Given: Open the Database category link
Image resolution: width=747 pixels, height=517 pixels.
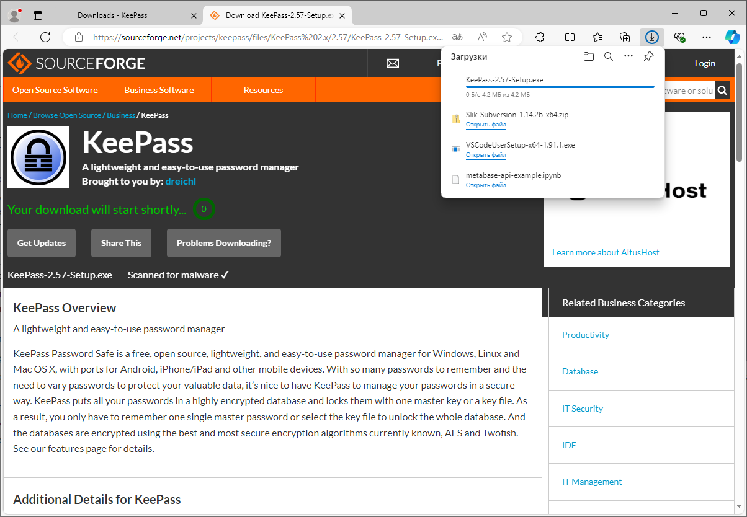Looking at the screenshot, I should tap(580, 371).
